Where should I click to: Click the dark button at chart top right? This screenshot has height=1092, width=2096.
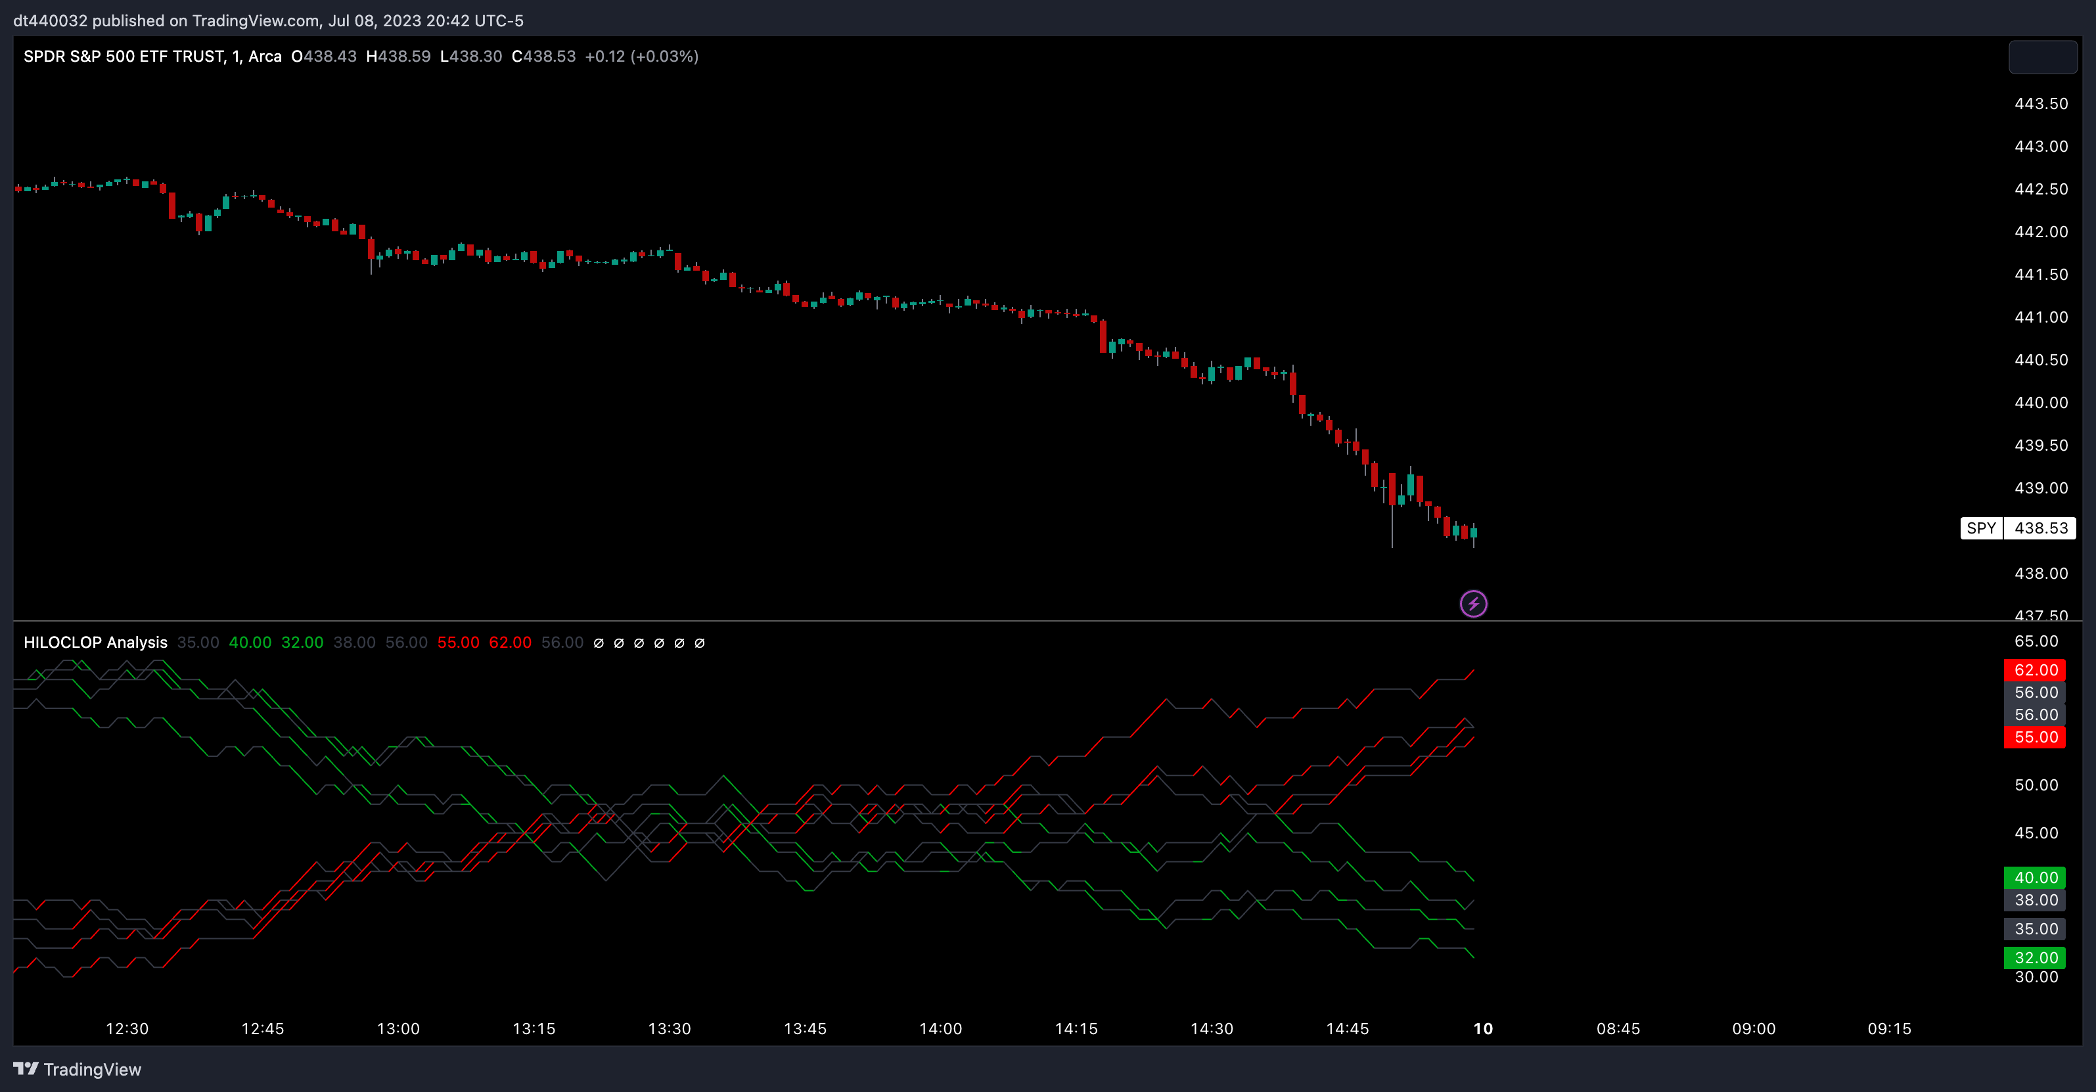2043,57
